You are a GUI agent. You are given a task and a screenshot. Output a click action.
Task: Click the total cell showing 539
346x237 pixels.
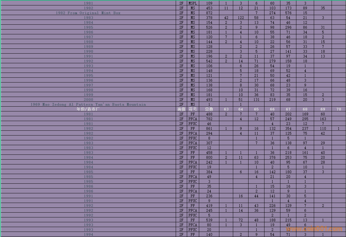[x=209, y=220]
